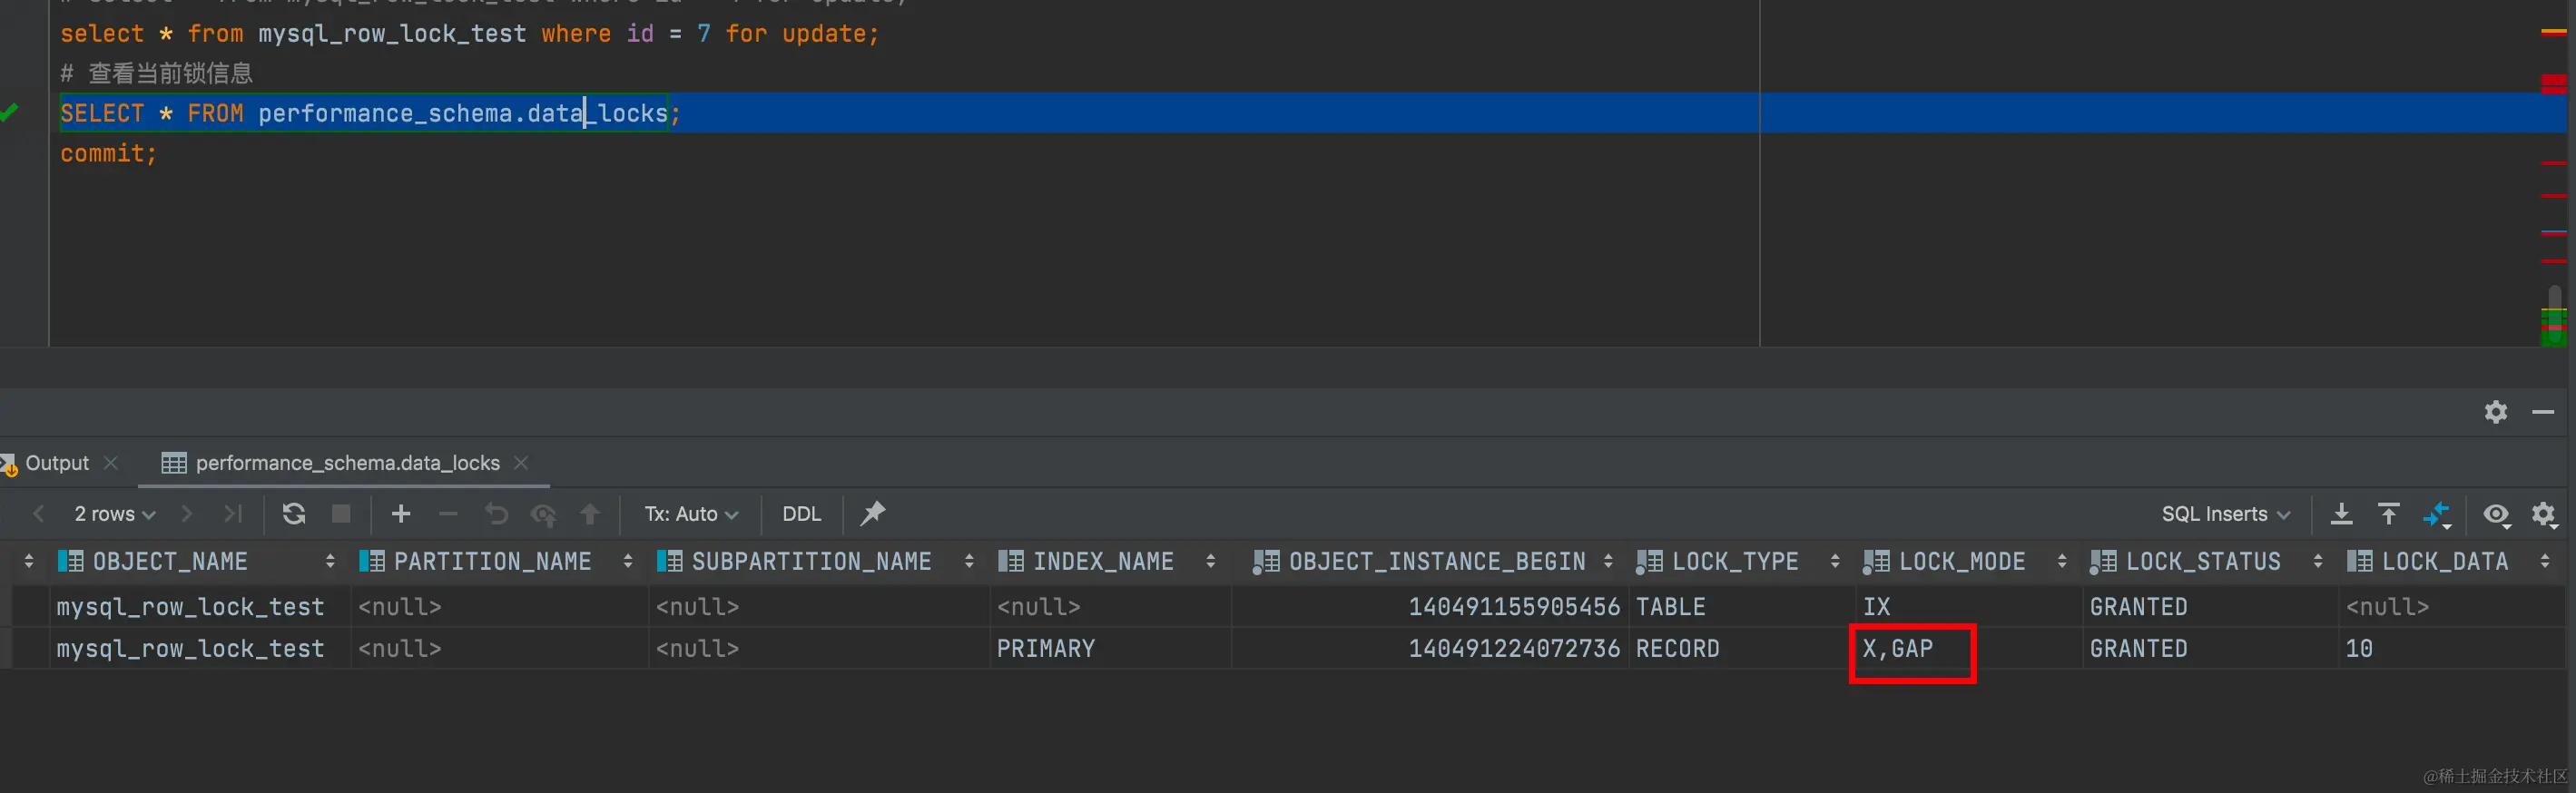Image resolution: width=2576 pixels, height=793 pixels.
Task: Open the 2 rows page size dropdown
Action: [x=114, y=514]
